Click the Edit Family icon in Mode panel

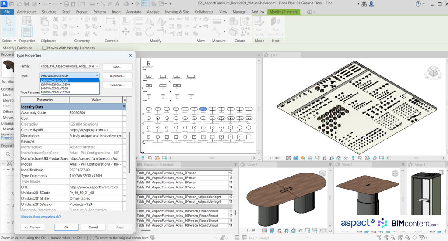click(x=259, y=26)
